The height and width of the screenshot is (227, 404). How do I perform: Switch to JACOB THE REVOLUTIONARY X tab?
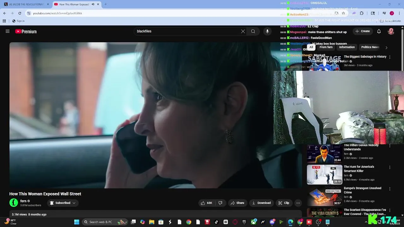coord(26,4)
